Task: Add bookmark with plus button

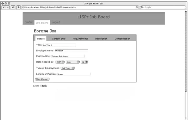Action: click(18, 7)
